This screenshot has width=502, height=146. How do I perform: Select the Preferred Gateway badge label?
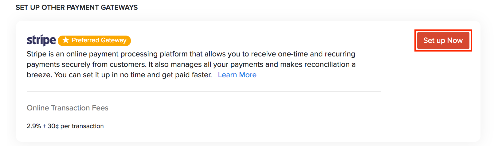[99, 40]
